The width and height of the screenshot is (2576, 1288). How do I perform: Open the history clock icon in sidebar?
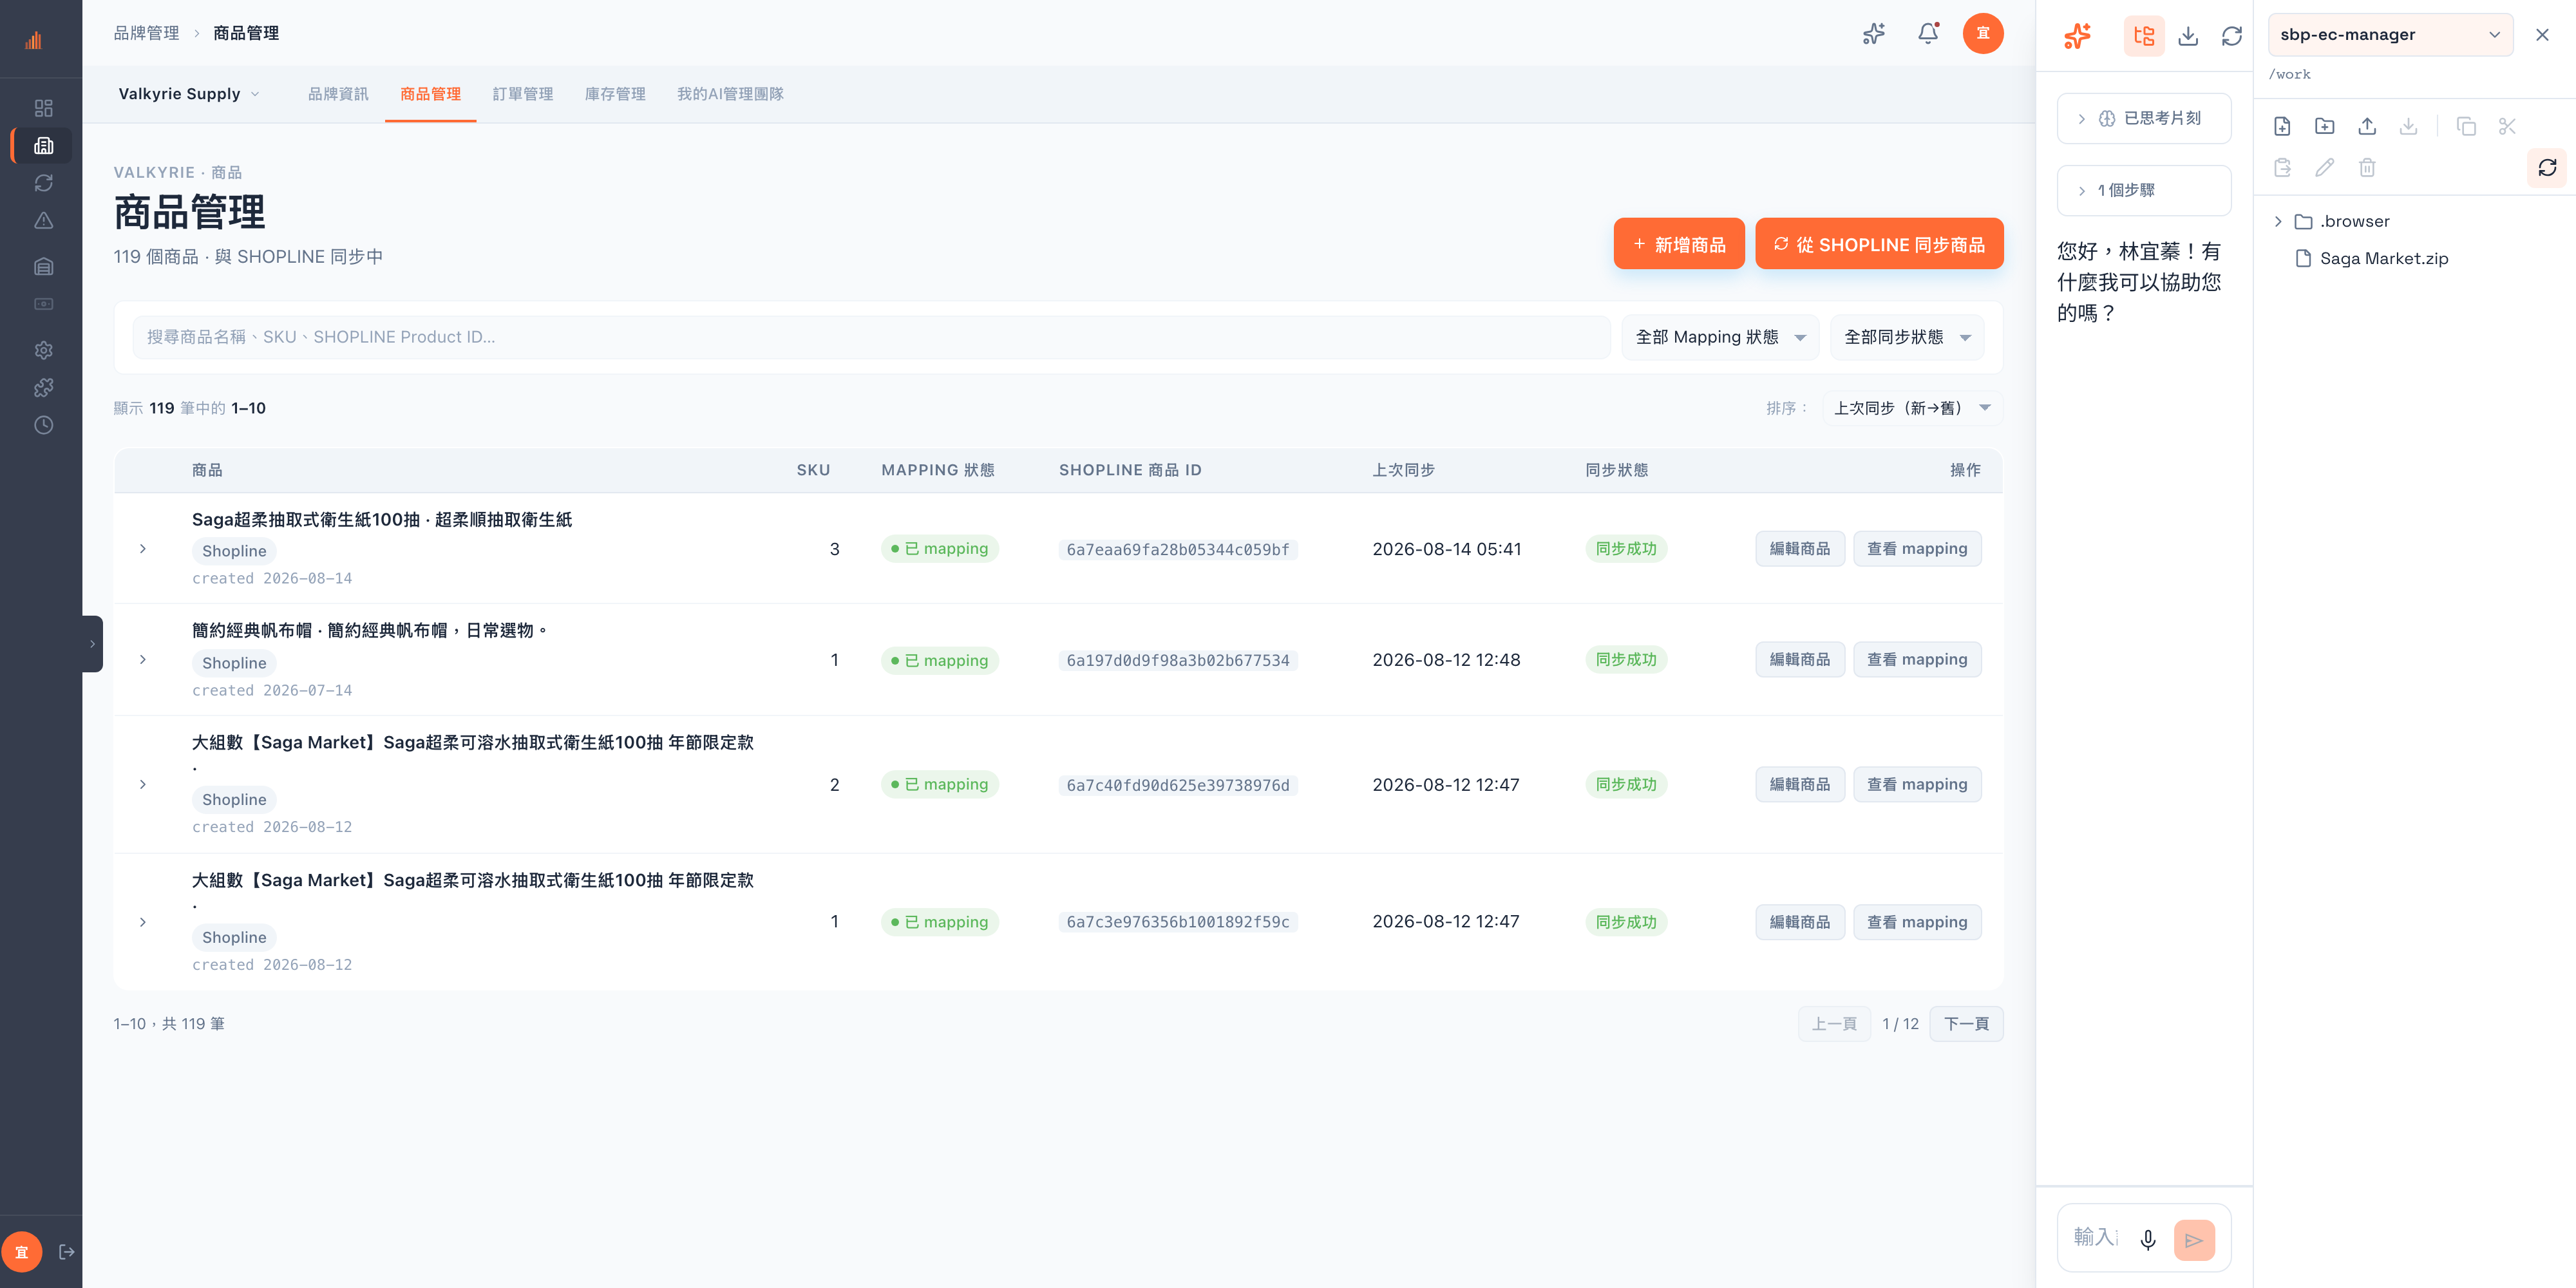click(43, 425)
